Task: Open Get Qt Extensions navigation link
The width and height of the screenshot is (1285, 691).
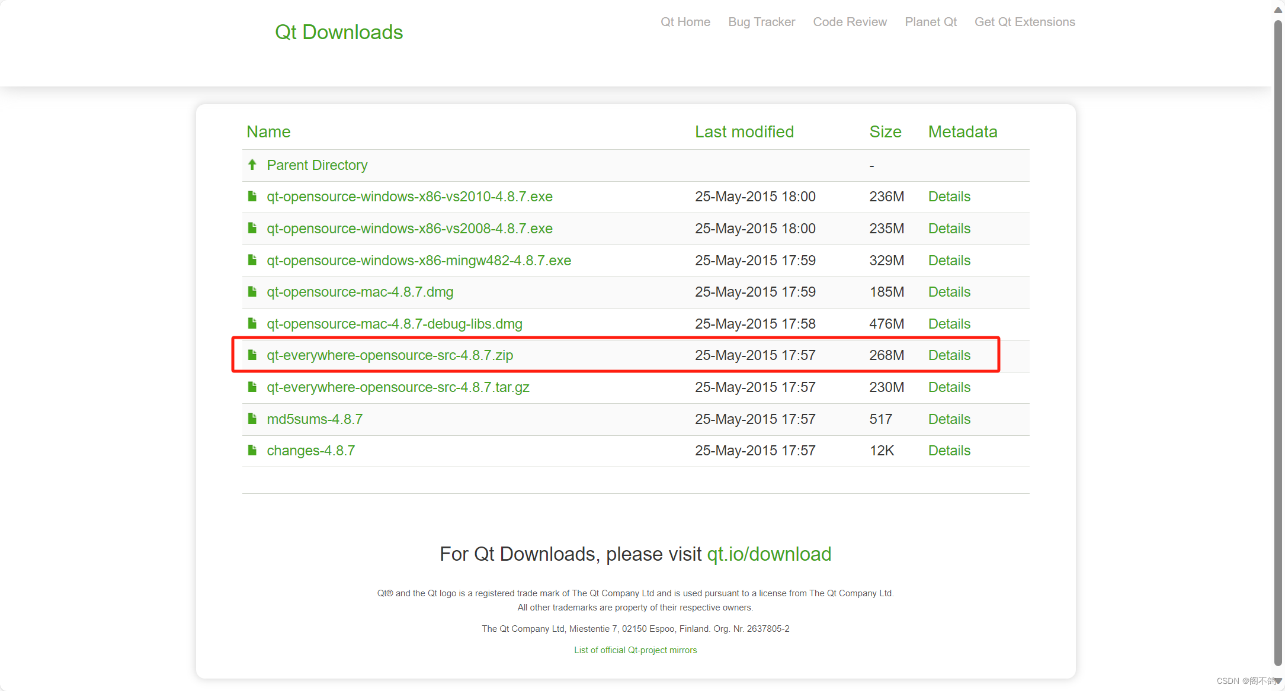Action: (x=1025, y=22)
